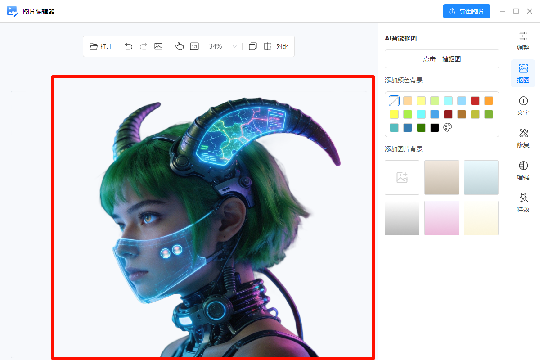Reset zoom with the 1:1 icon

pyautogui.click(x=194, y=46)
